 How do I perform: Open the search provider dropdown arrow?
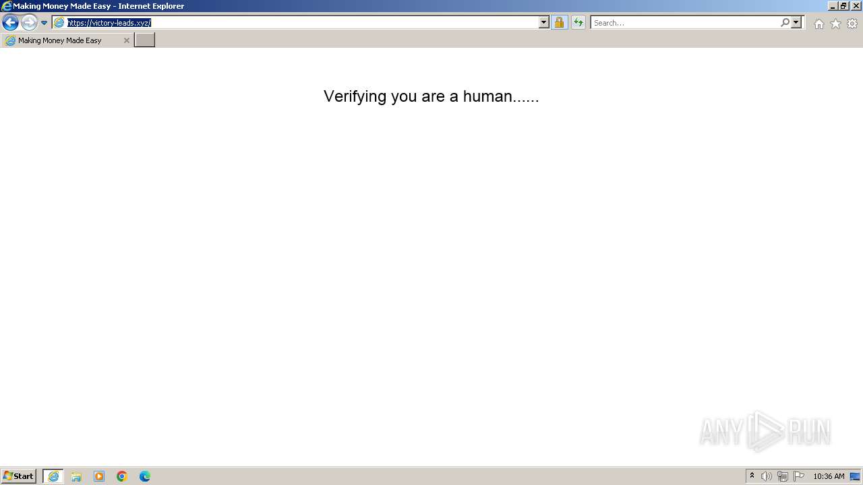[x=796, y=22]
